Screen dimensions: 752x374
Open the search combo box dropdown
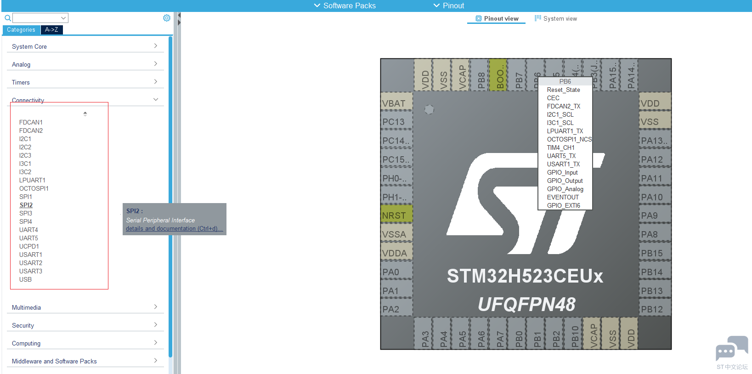63,18
